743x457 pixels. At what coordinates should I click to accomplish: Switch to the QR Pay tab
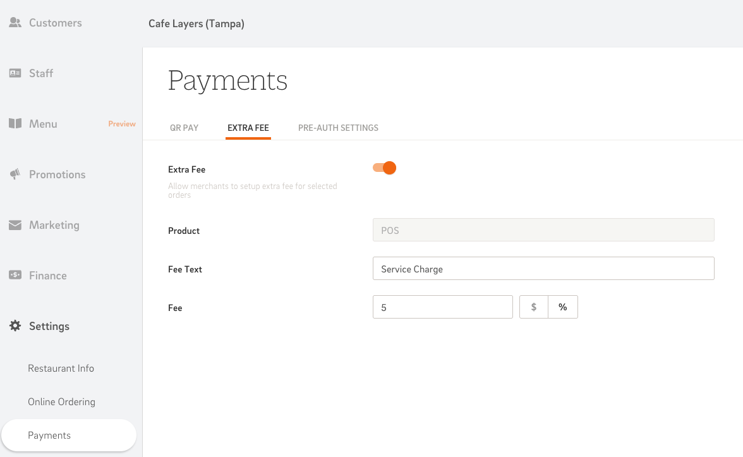pos(184,128)
